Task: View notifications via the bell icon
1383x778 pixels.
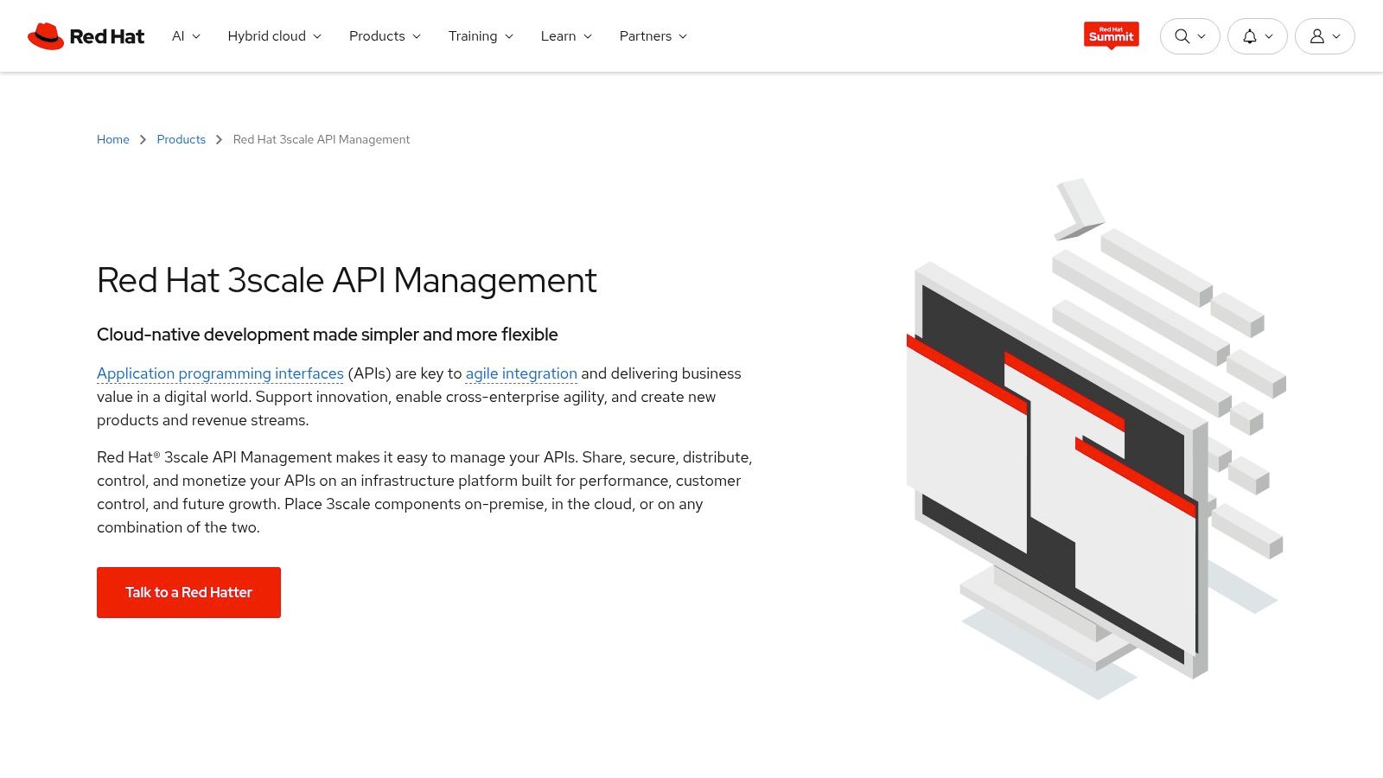Action: pyautogui.click(x=1248, y=36)
